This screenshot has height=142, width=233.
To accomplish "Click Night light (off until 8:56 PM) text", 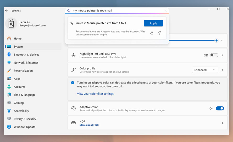I will pyautogui.click(x=98, y=54).
